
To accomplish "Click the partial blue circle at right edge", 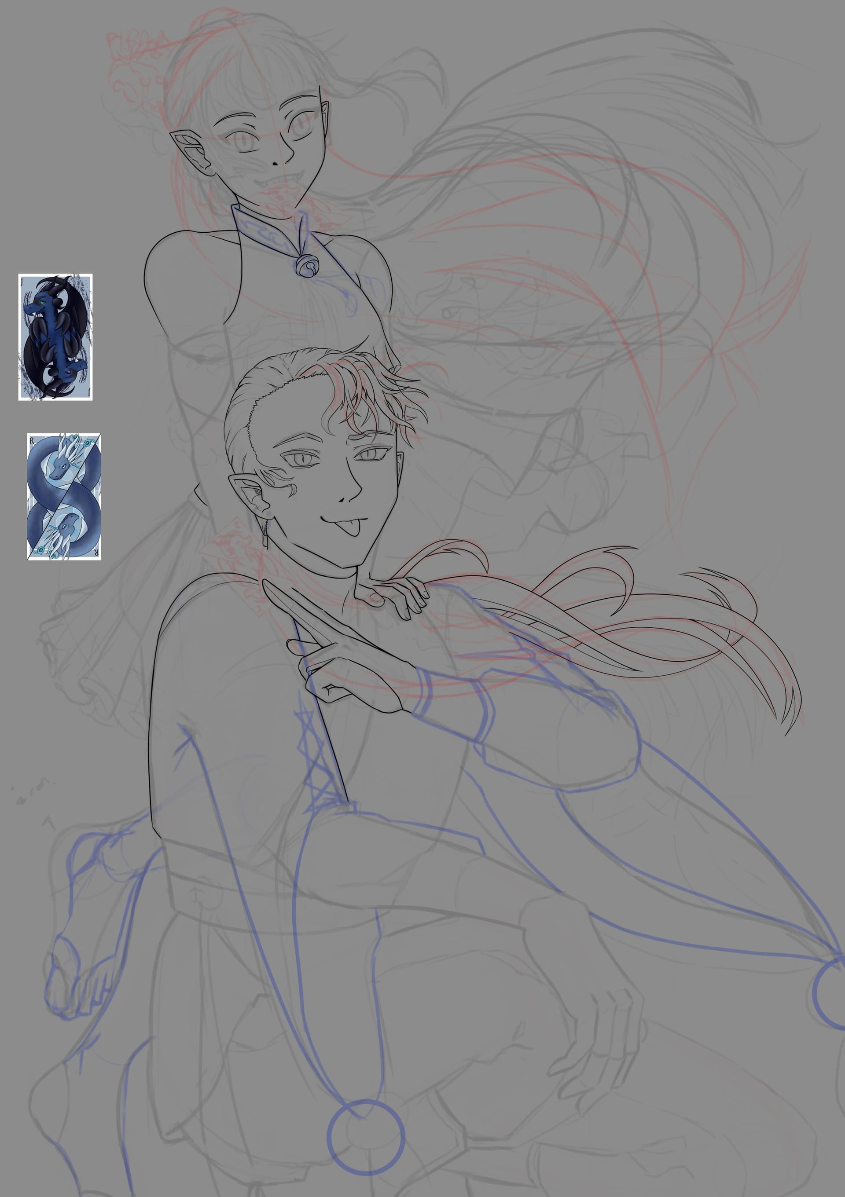I will click(831, 993).
